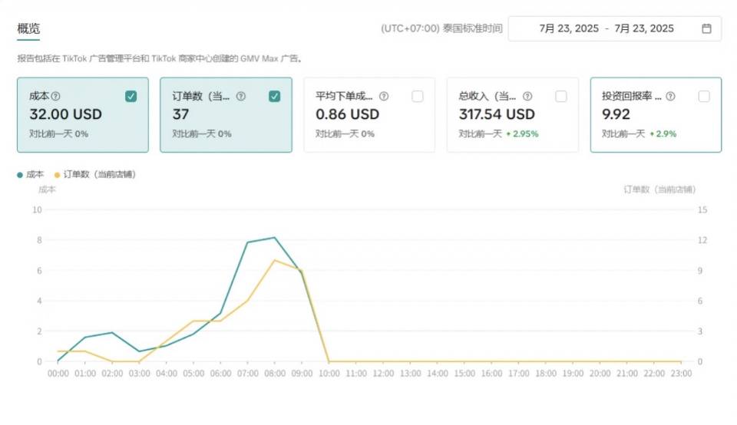Click the 37 orders value
This screenshot has height=425, width=737.
(180, 114)
